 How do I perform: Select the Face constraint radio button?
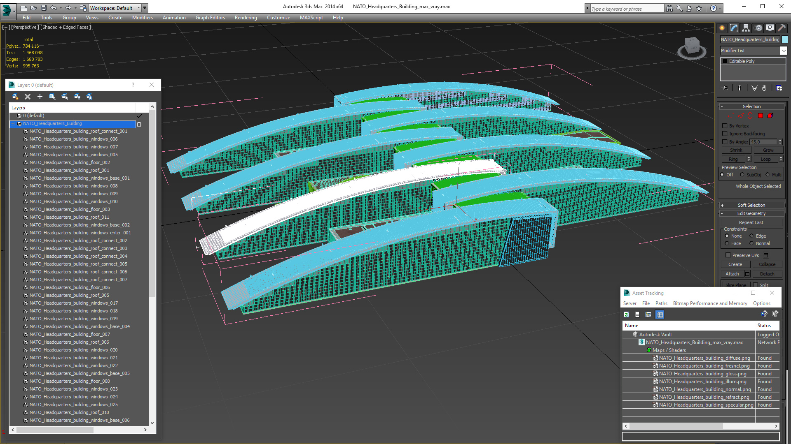point(727,243)
